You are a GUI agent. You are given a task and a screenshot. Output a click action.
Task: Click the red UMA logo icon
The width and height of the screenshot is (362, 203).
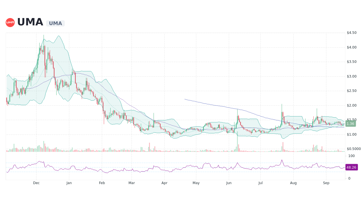(x=10, y=22)
